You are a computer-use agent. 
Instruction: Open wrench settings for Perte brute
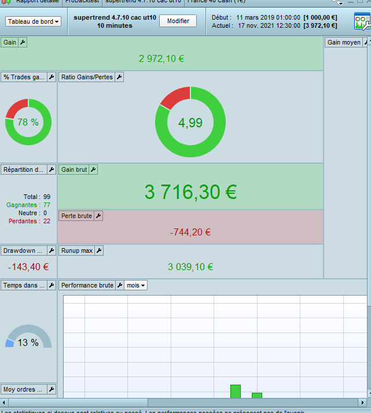[x=98, y=216]
